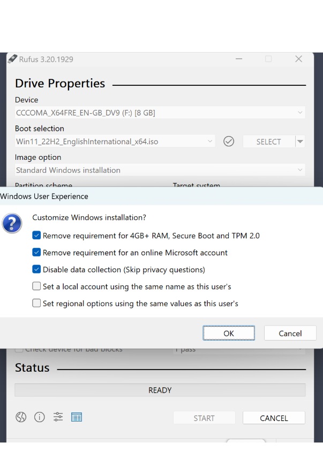Open the SELECT button split arrow
This screenshot has width=323, height=472.
click(300, 142)
